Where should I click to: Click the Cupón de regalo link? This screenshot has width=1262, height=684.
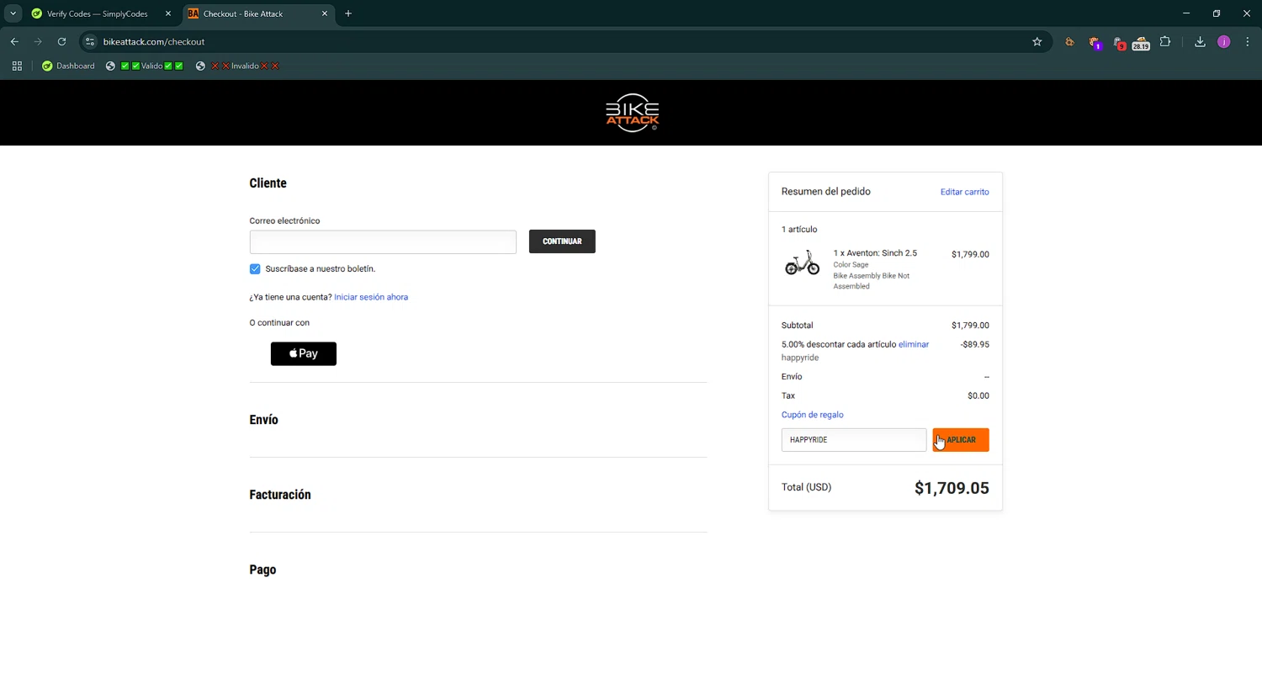[812, 415]
